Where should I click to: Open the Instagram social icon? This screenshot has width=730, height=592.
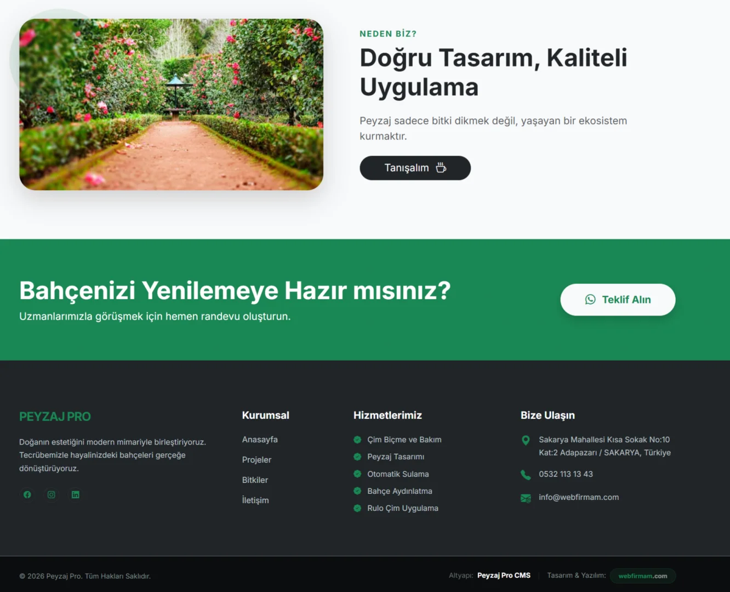coord(52,494)
